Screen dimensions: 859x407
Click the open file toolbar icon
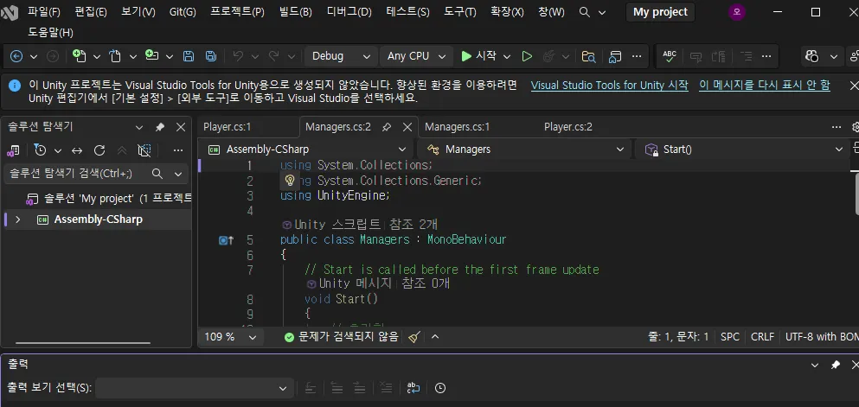coord(114,56)
